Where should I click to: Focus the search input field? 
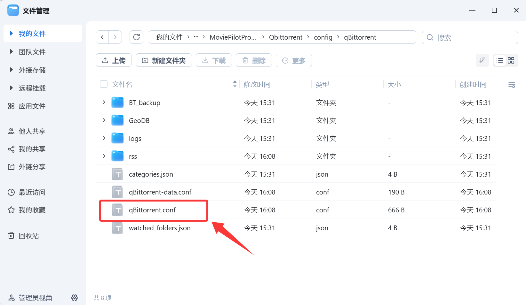click(x=474, y=38)
